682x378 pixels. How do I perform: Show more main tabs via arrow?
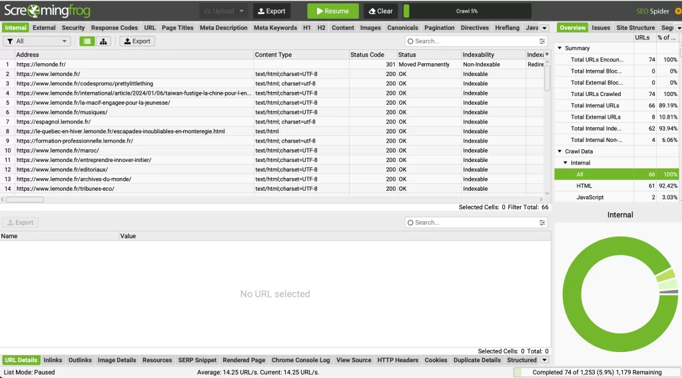544,28
